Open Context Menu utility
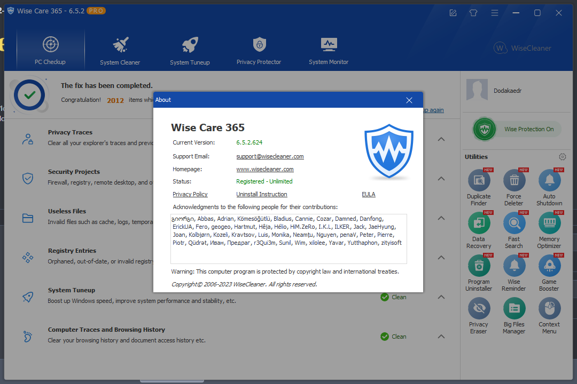The width and height of the screenshot is (577, 384). [549, 315]
